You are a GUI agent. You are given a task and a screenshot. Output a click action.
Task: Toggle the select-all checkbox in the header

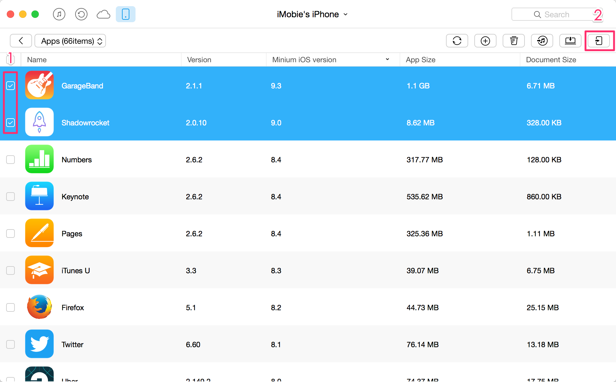click(10, 59)
